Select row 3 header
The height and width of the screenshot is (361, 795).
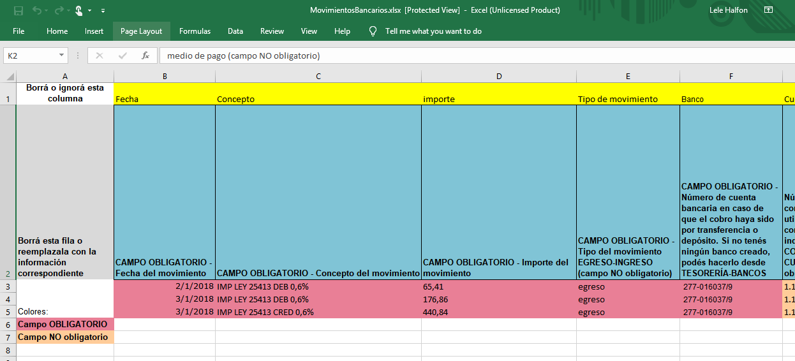8,286
